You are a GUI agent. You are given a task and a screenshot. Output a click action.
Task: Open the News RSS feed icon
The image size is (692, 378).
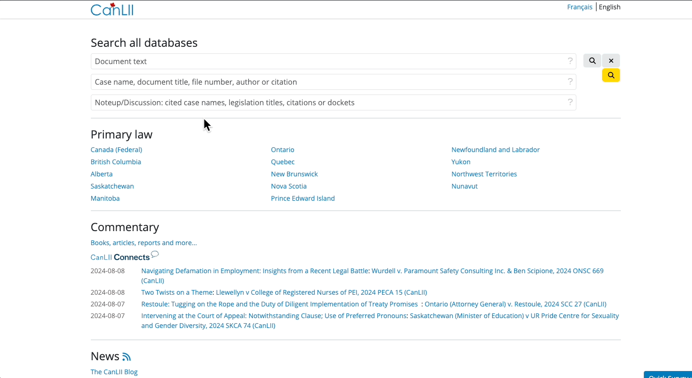click(x=126, y=357)
